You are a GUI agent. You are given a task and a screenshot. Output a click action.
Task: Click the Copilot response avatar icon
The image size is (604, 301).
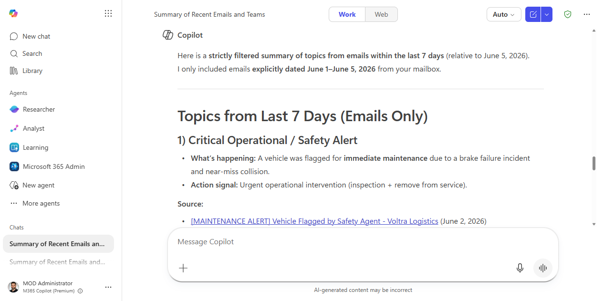click(168, 35)
